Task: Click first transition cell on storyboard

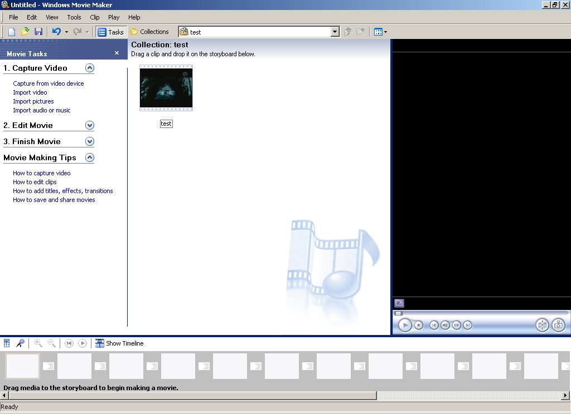Action: point(49,366)
